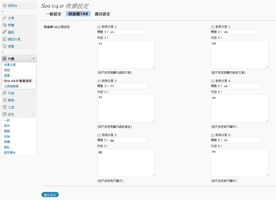Collapse the sidebar using the top arrow separator
The image size is (276, 200).
2,12
